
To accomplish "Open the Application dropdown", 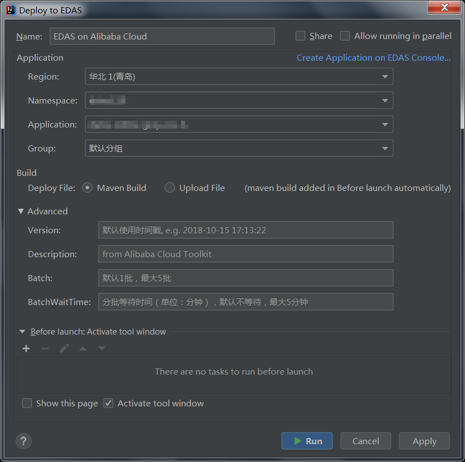I will tap(239, 125).
